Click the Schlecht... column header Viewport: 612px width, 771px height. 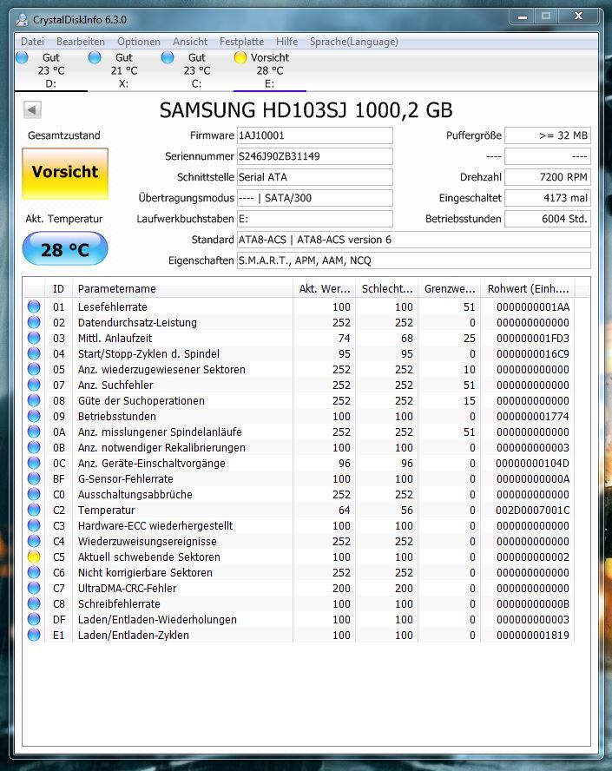[x=387, y=288]
